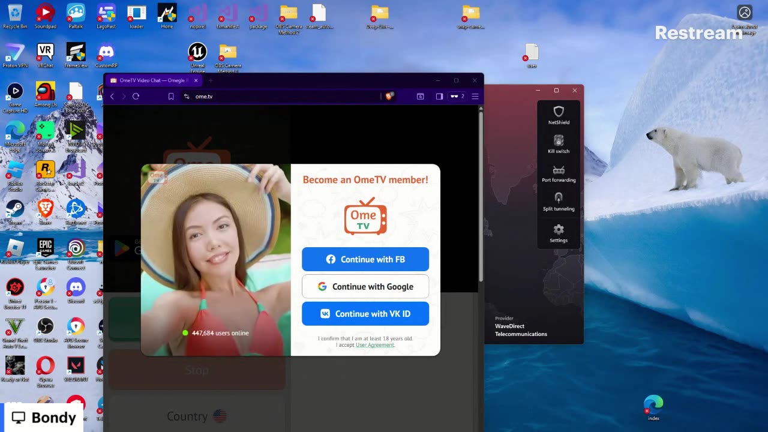Select the Among Us desktop shortcut

(x=46, y=95)
